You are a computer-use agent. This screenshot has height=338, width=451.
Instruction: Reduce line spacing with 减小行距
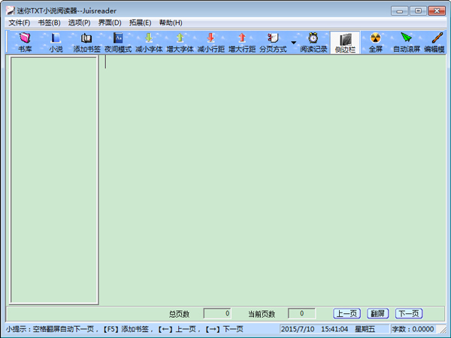[211, 42]
